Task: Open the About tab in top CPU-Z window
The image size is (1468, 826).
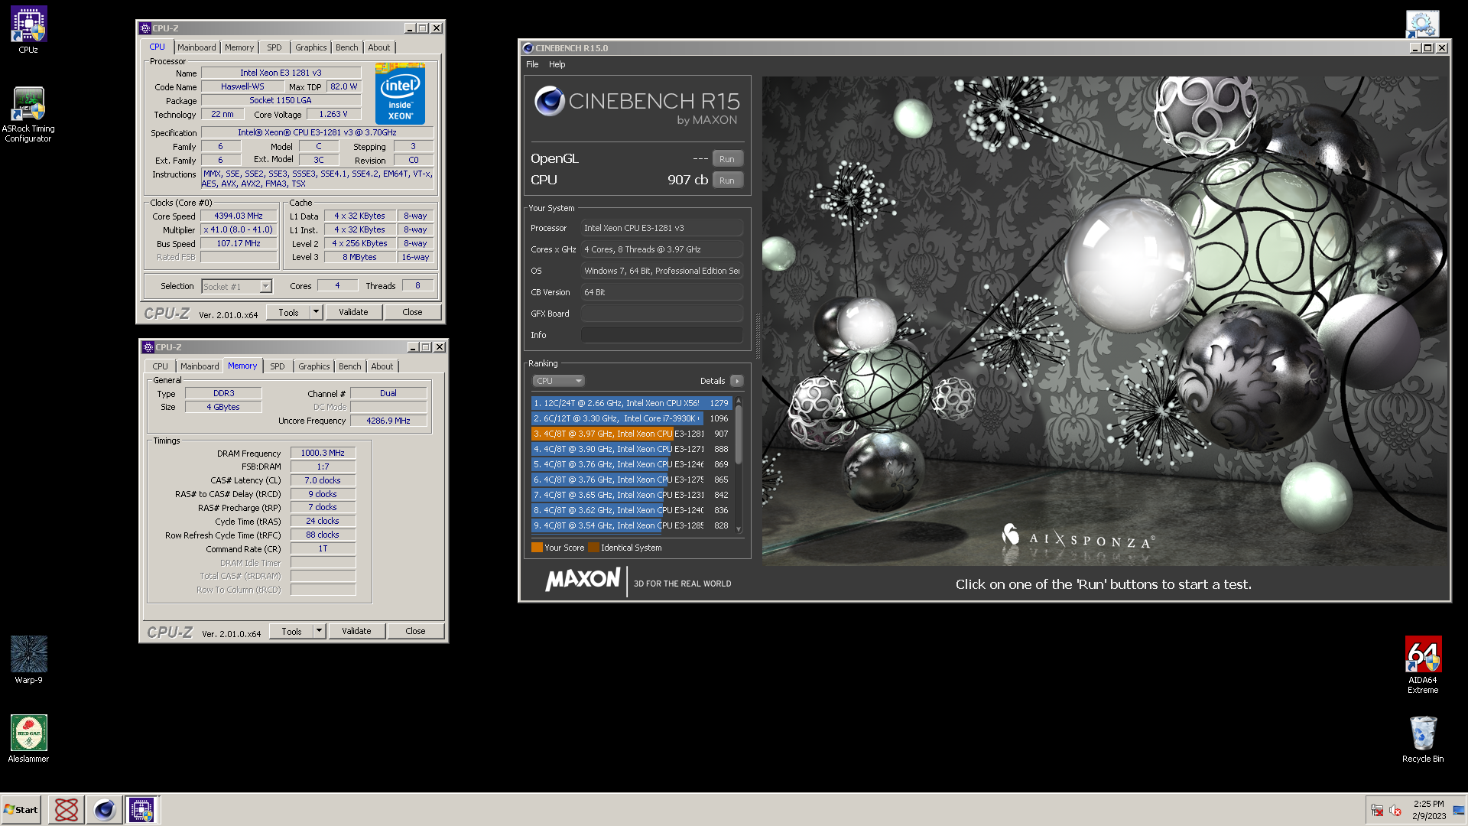Action: coord(379,47)
